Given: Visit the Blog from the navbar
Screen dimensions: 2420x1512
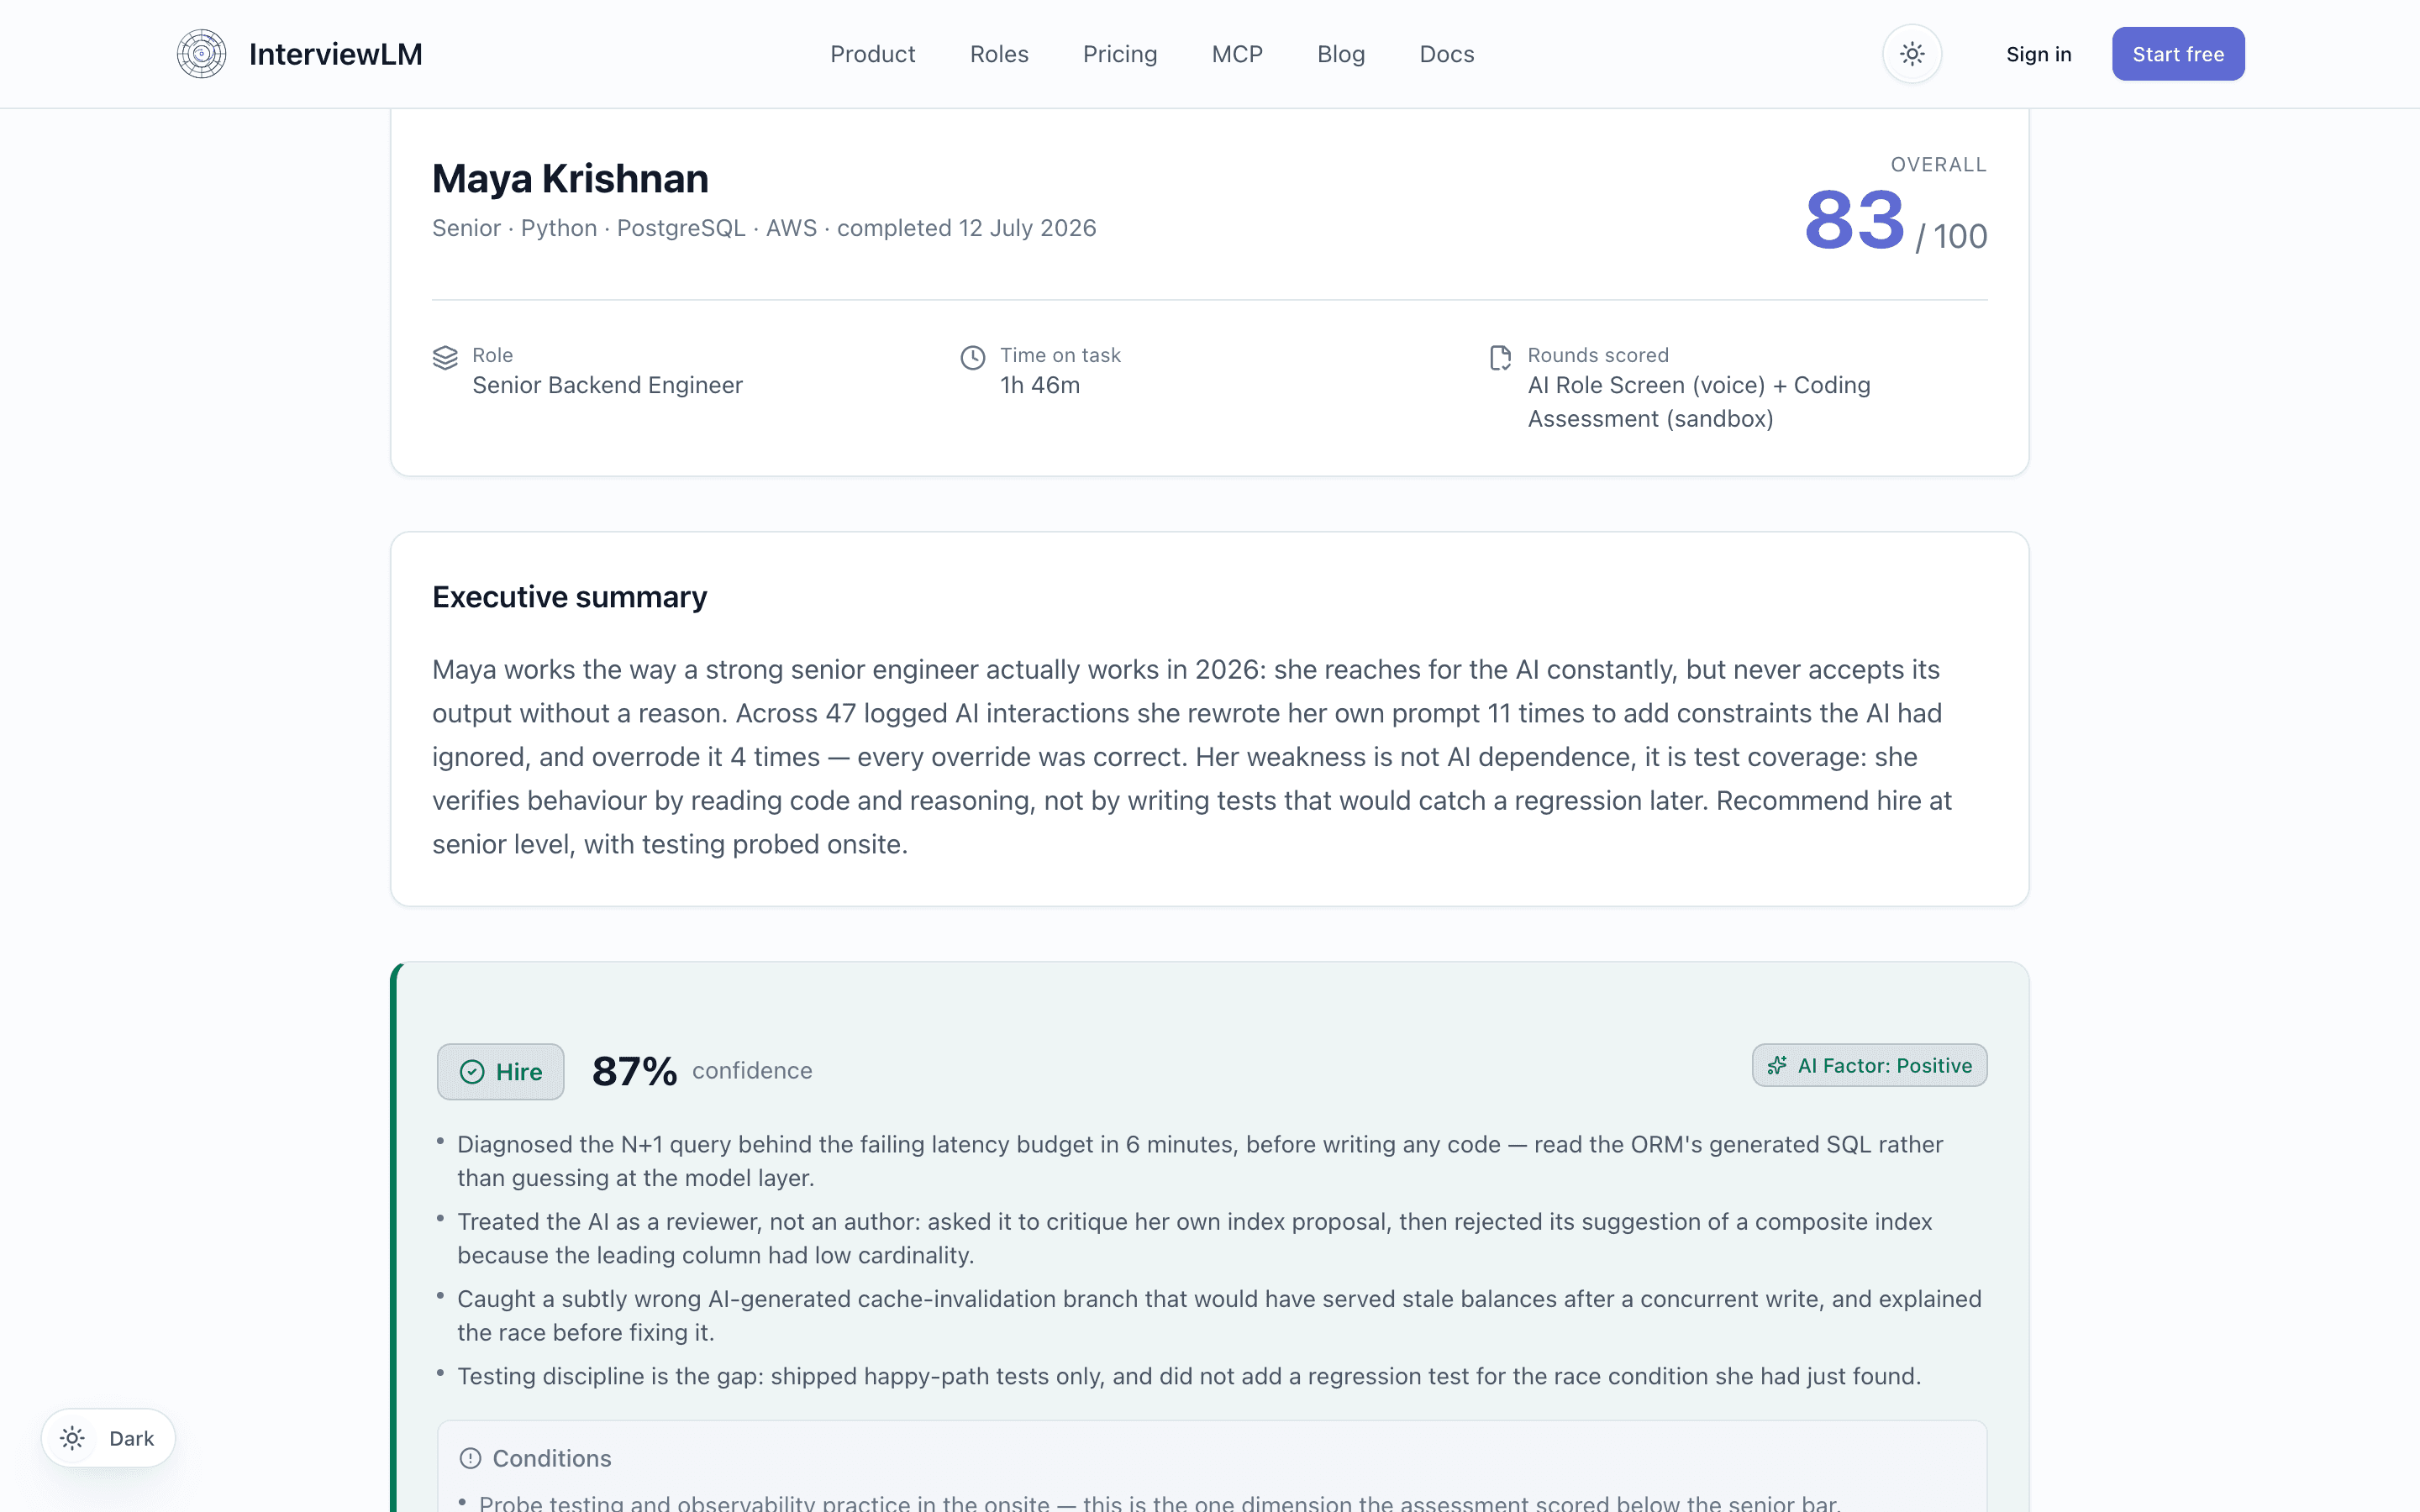Looking at the screenshot, I should pyautogui.click(x=1341, y=54).
